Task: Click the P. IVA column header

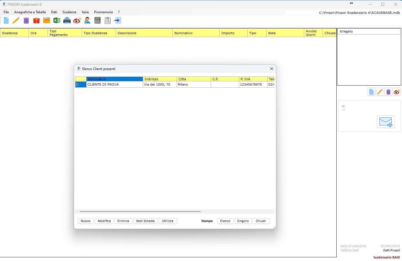Action: tap(253, 79)
